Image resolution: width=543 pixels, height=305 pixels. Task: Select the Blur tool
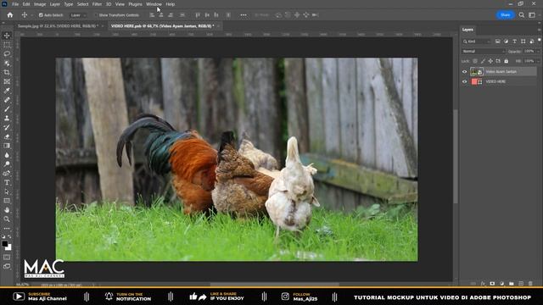7,155
